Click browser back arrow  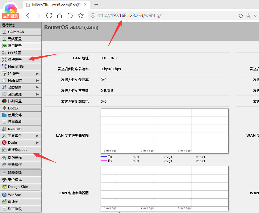pyautogui.click(x=28, y=16)
